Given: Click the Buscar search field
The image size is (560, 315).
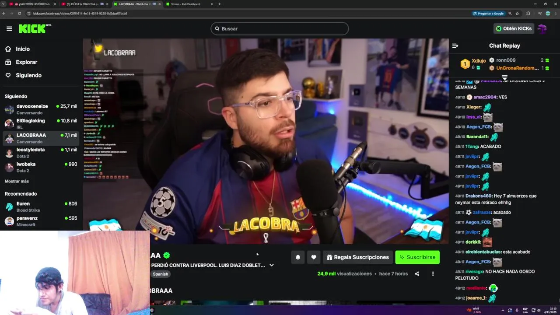Looking at the screenshot, I should point(280,28).
